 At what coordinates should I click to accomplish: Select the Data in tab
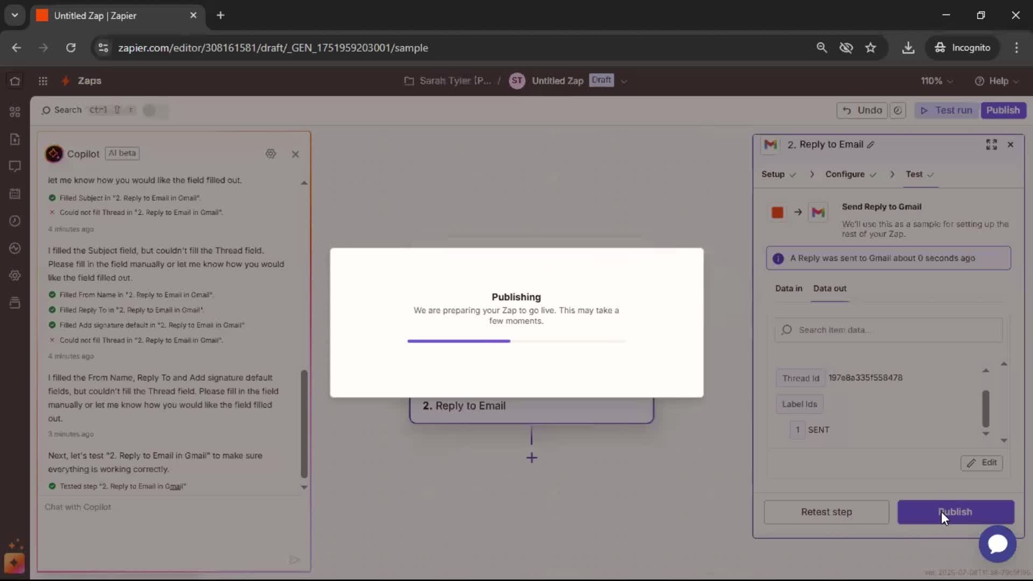pos(788,288)
